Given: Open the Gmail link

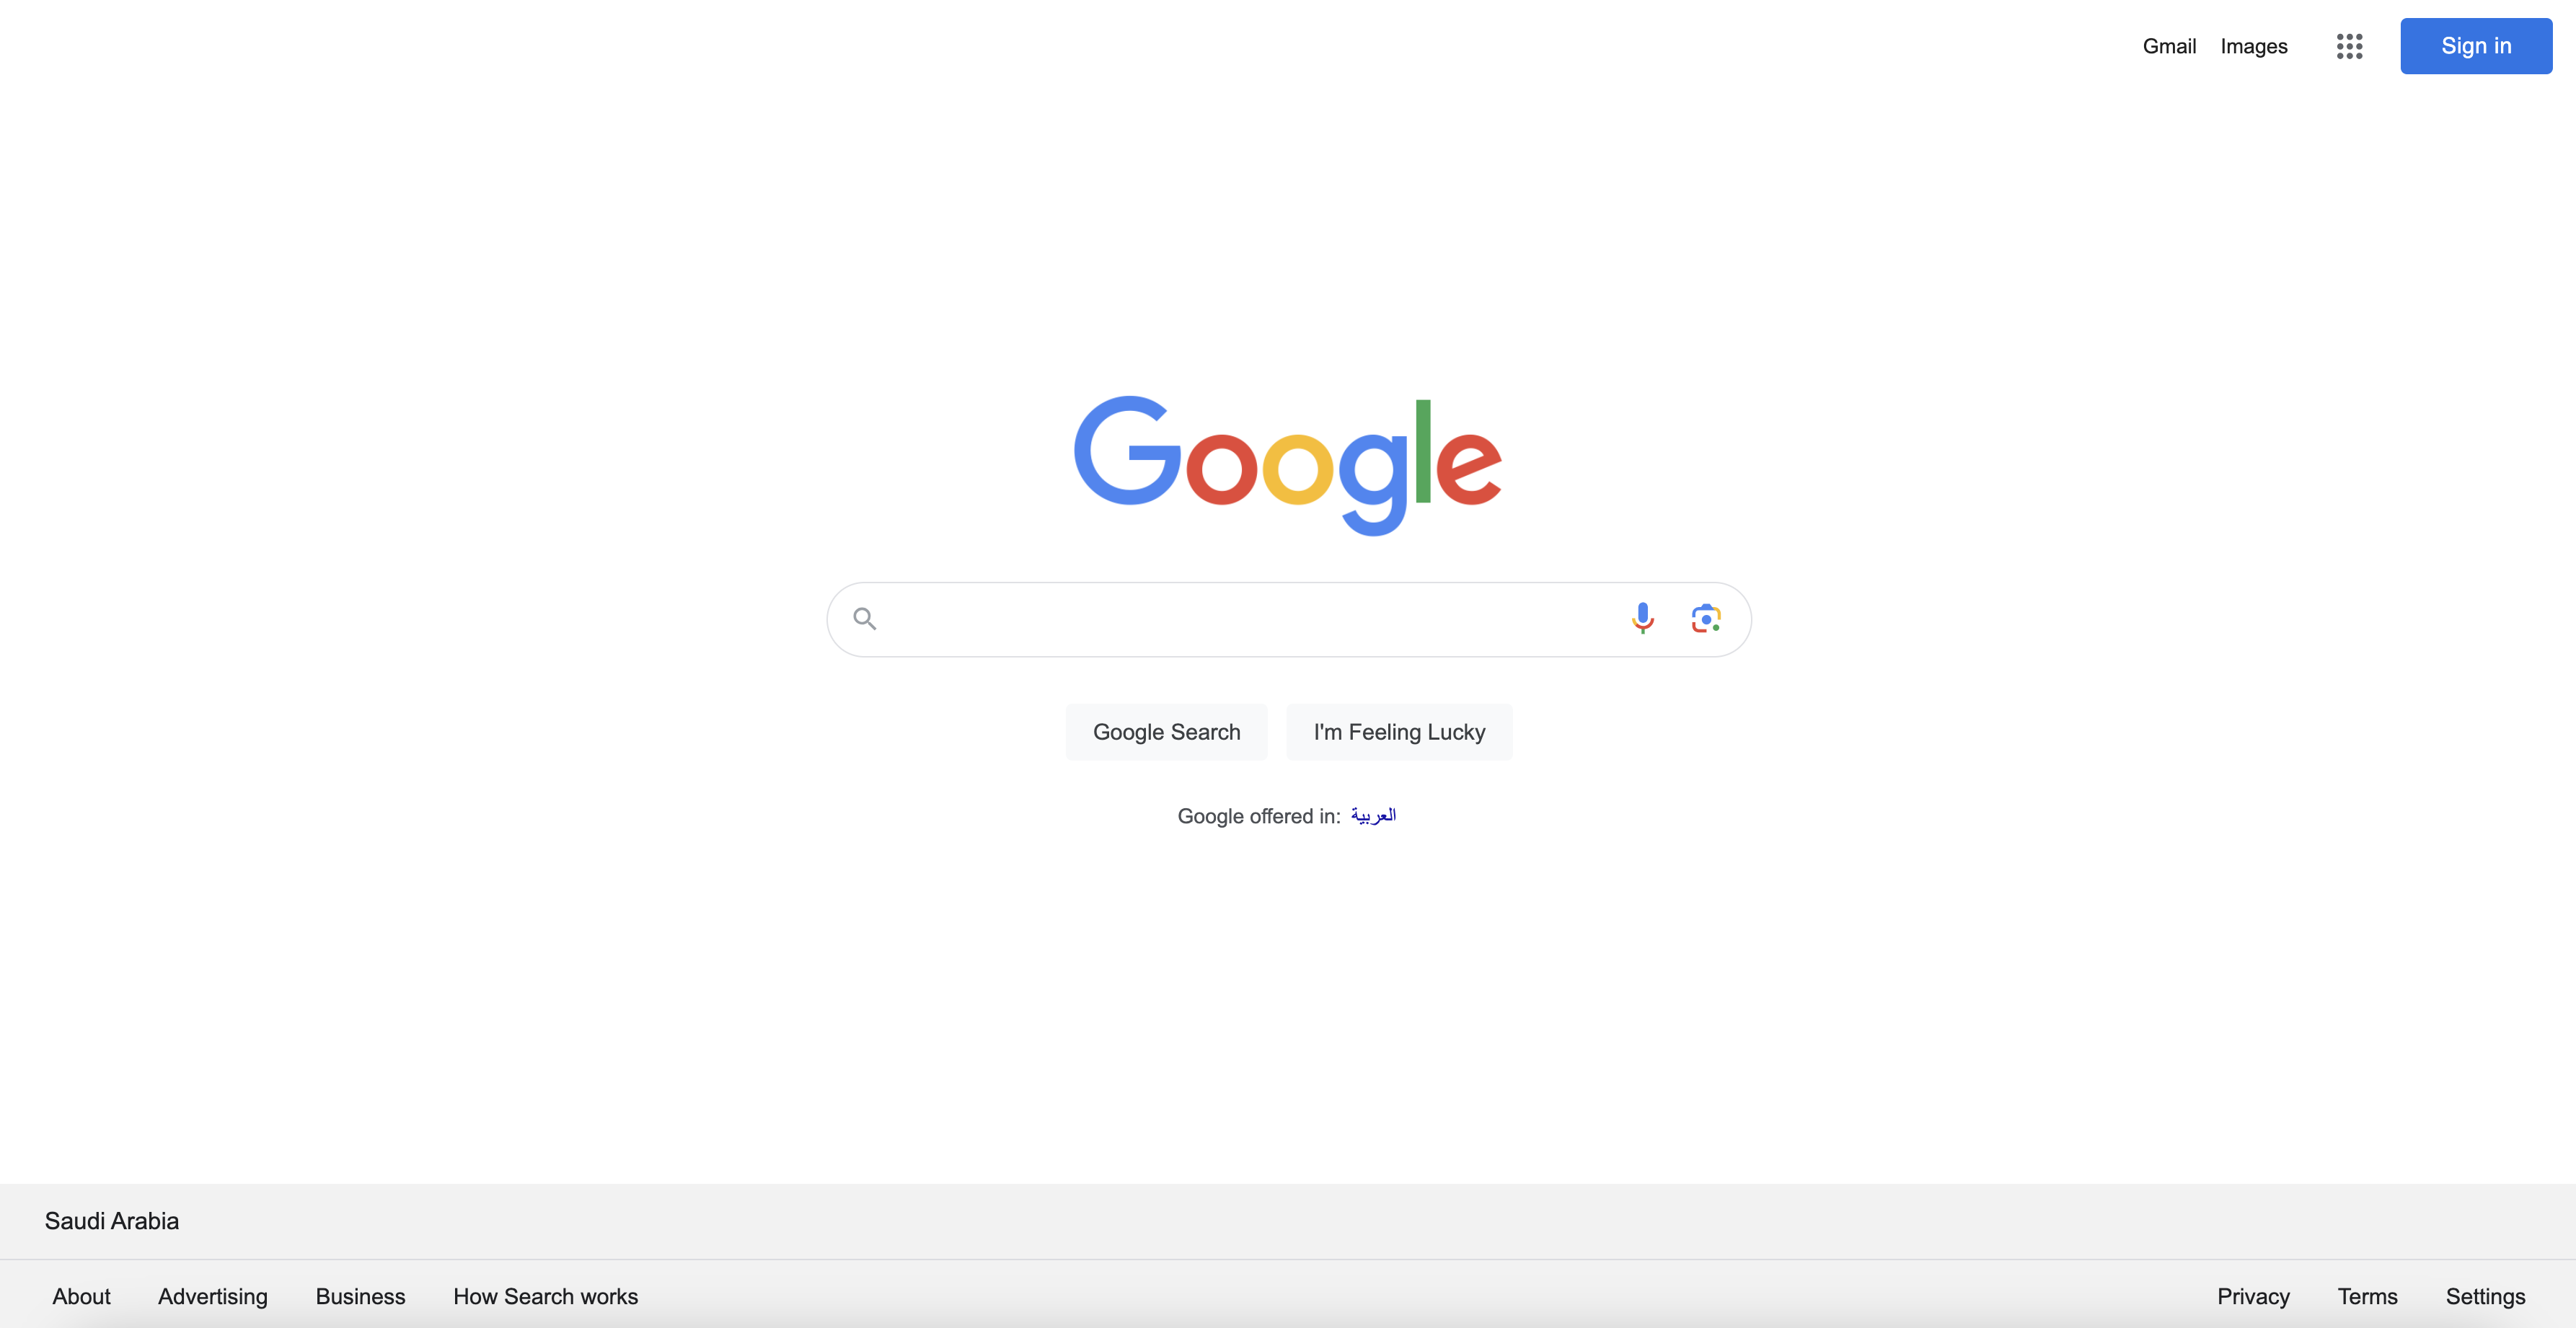Looking at the screenshot, I should pyautogui.click(x=2169, y=46).
